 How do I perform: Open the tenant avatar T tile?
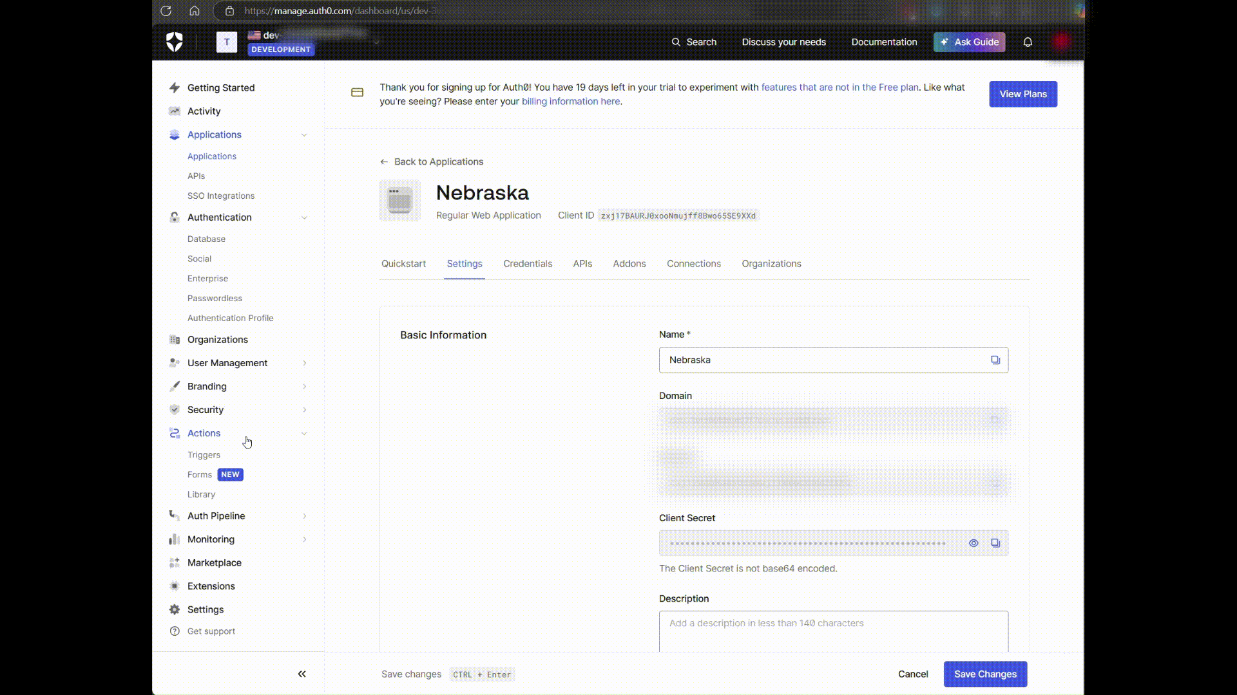click(226, 42)
